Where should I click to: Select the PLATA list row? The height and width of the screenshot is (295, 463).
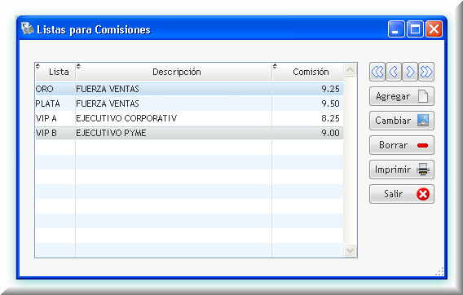click(x=189, y=103)
